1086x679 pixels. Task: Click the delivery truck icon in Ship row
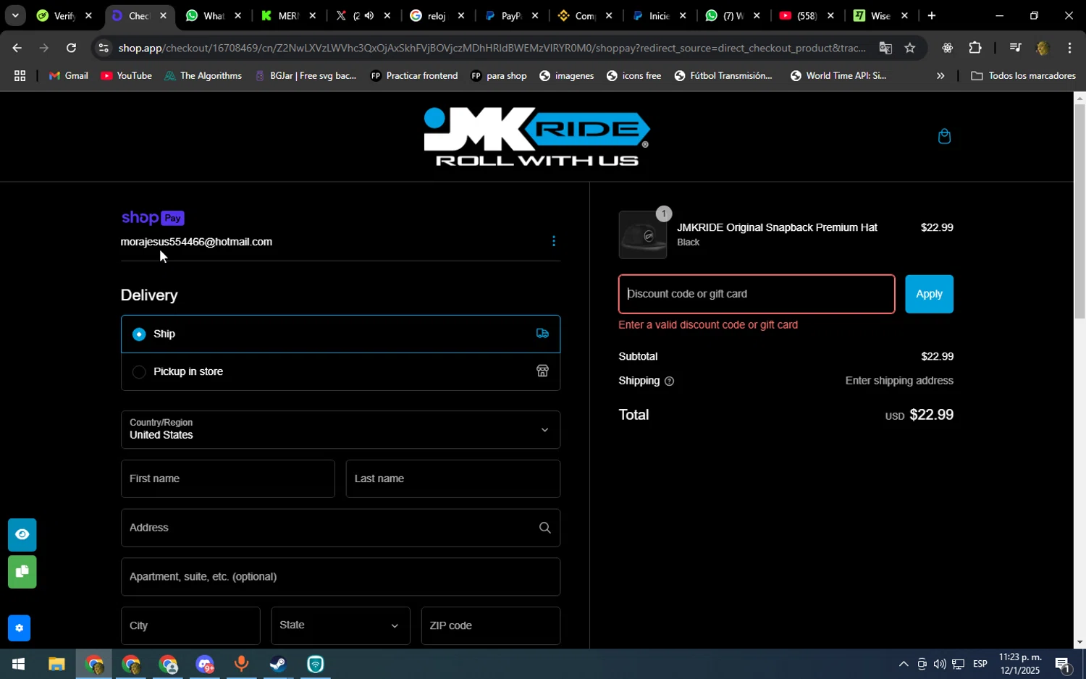point(542,334)
